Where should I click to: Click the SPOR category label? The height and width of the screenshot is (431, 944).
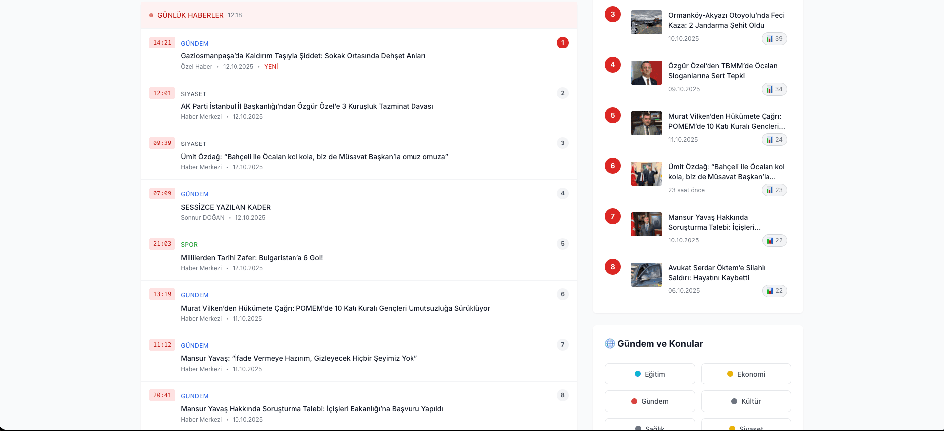pyautogui.click(x=189, y=245)
